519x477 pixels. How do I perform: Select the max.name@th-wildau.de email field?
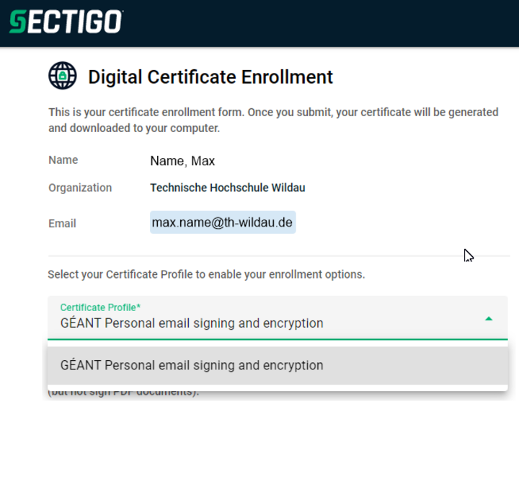click(223, 222)
